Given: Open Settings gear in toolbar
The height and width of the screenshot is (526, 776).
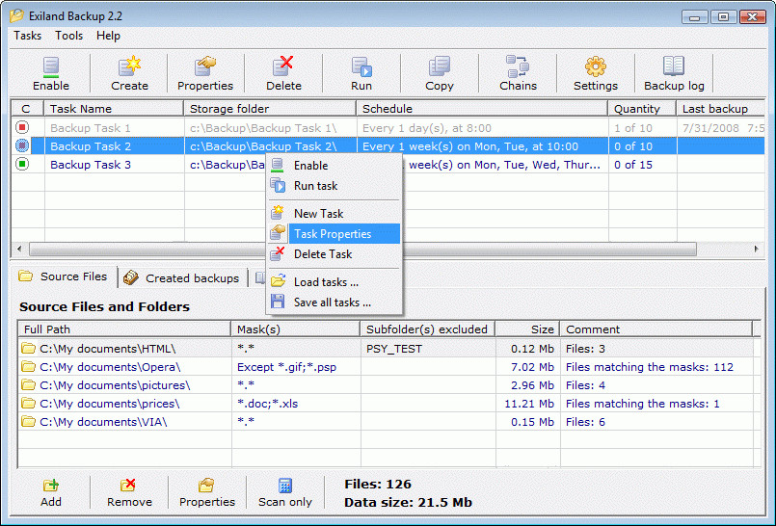Looking at the screenshot, I should pyautogui.click(x=596, y=66).
